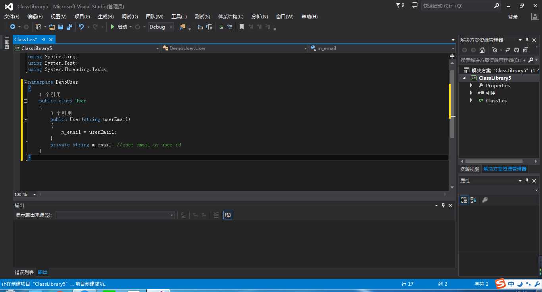The image size is (542, 292).
Task: Switch to the 资源视图 tab
Action: tap(469, 169)
